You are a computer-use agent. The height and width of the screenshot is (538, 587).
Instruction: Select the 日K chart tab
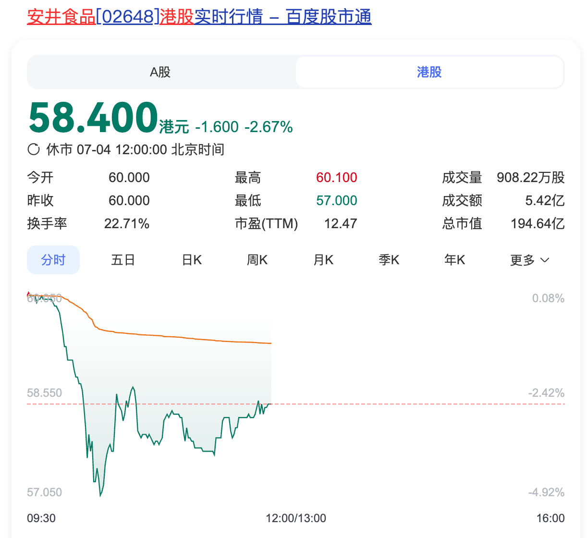pos(192,260)
